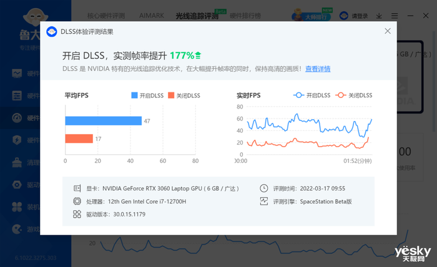This screenshot has width=437, height=267.
Task: Click the orange 17 FPS bar
Action: (79, 138)
